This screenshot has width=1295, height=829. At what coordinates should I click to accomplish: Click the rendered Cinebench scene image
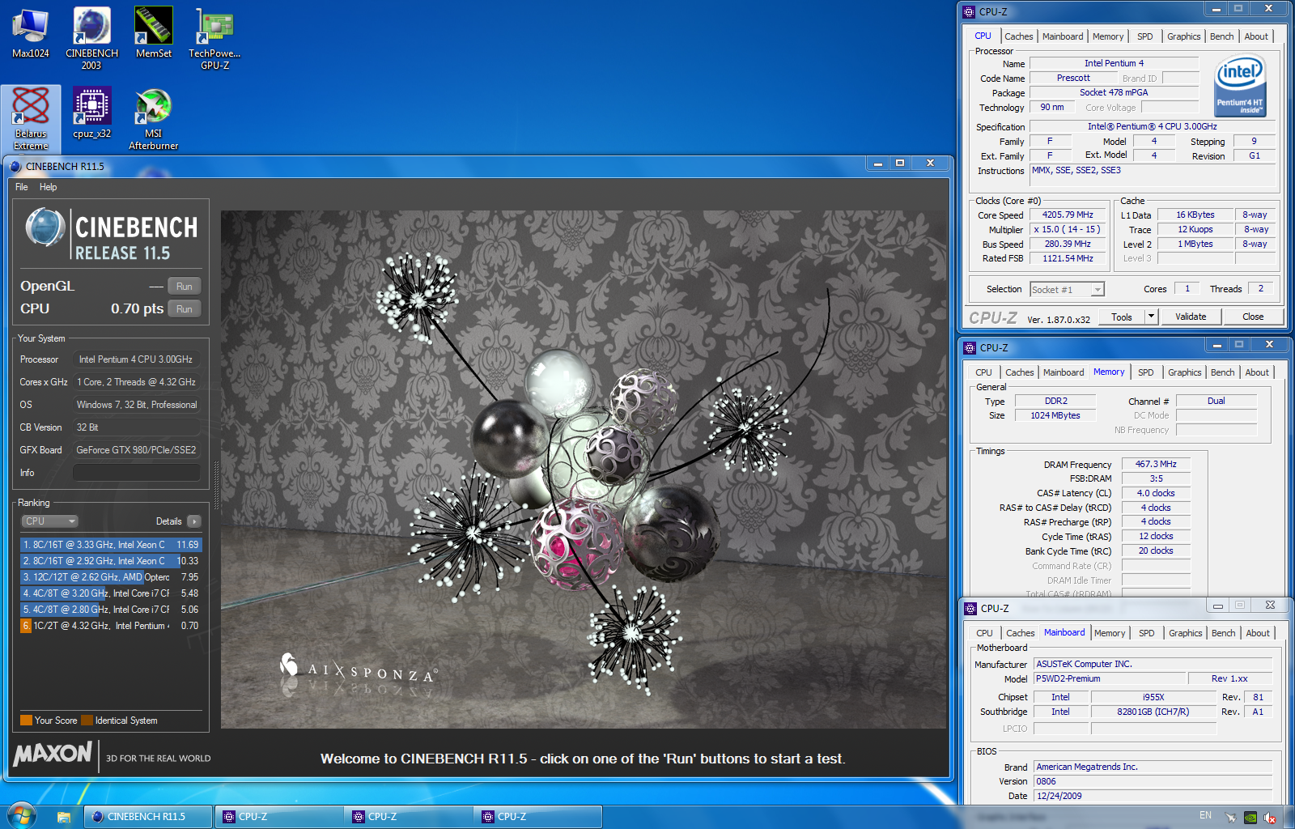click(584, 470)
